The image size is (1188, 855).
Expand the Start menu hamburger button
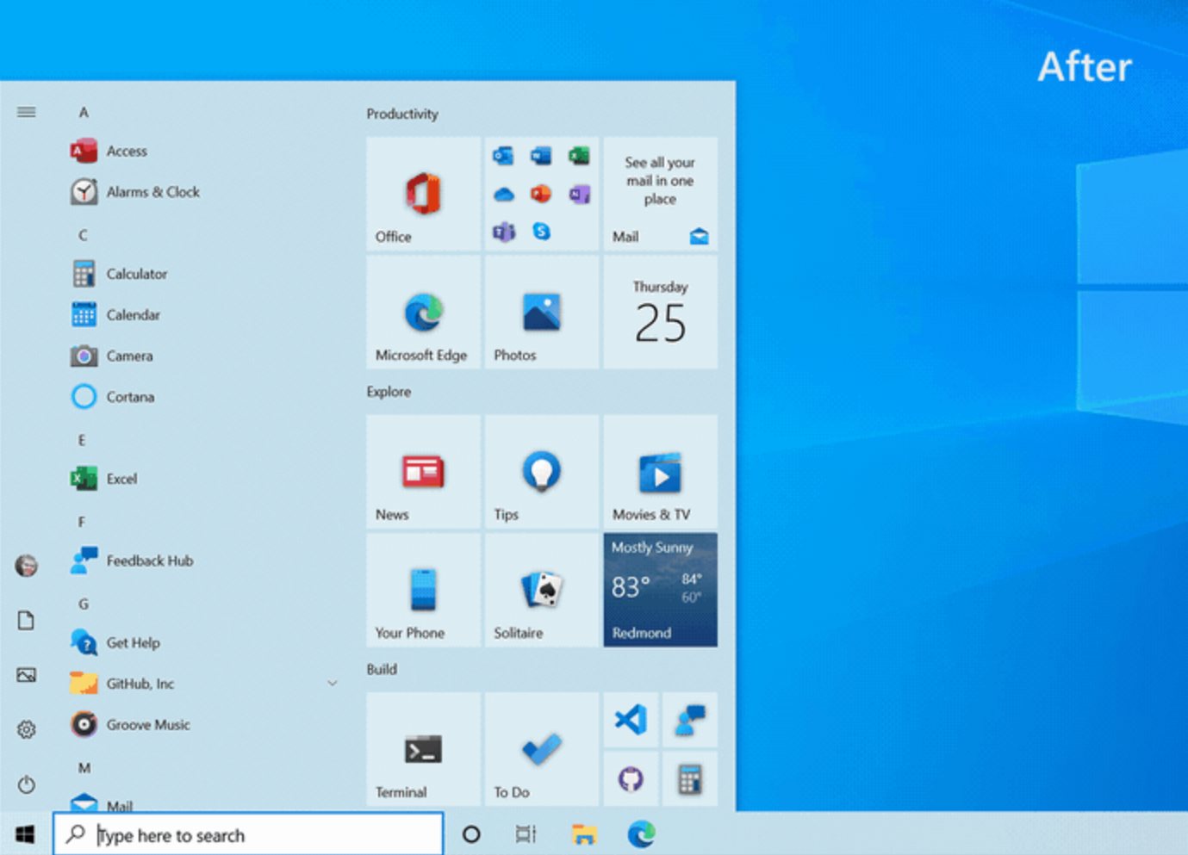(x=27, y=112)
